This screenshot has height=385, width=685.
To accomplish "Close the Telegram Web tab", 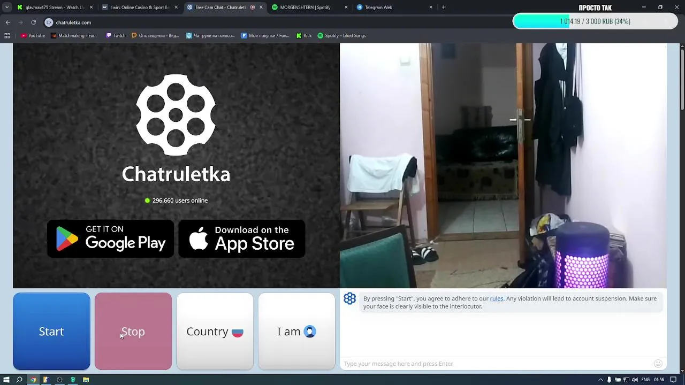I will [x=431, y=7].
